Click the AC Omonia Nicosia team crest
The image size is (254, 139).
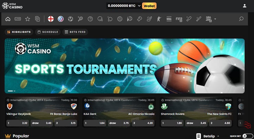coord(151,107)
